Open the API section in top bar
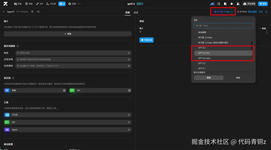Screen dimensions: 271x150 [x=39, y=4]
